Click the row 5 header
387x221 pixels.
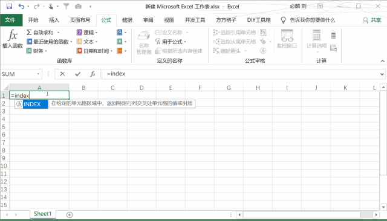point(4,127)
